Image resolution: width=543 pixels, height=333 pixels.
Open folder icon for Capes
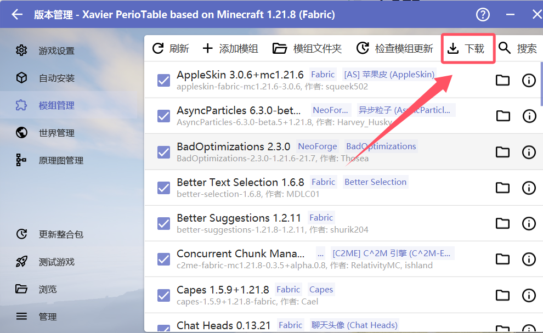pos(502,295)
